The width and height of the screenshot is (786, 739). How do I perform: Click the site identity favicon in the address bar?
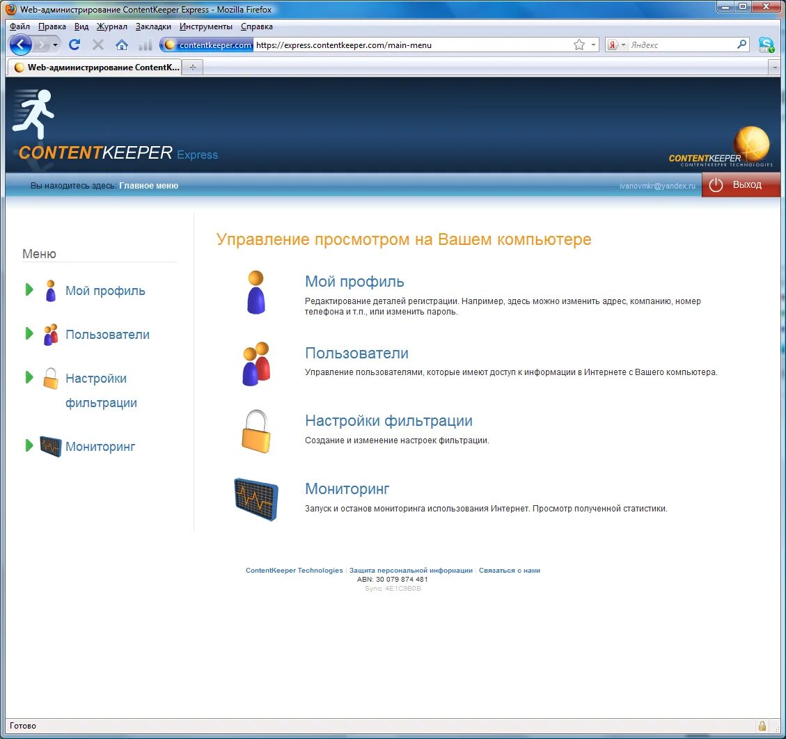coord(170,45)
